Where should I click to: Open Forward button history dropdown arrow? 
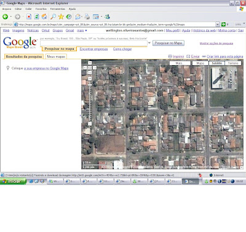pyautogui.click(x=23, y=17)
